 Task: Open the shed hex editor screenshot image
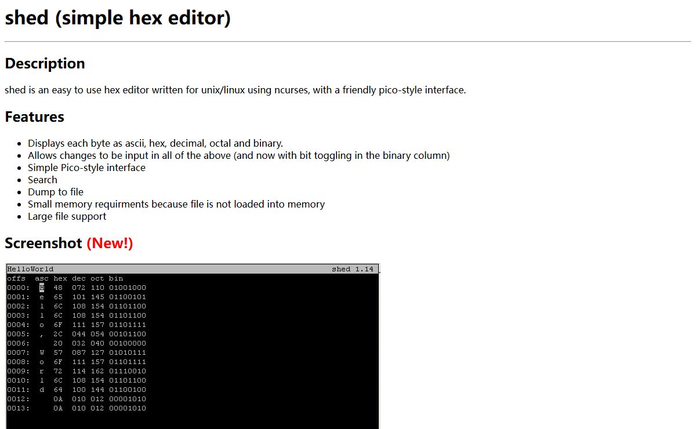point(192,346)
